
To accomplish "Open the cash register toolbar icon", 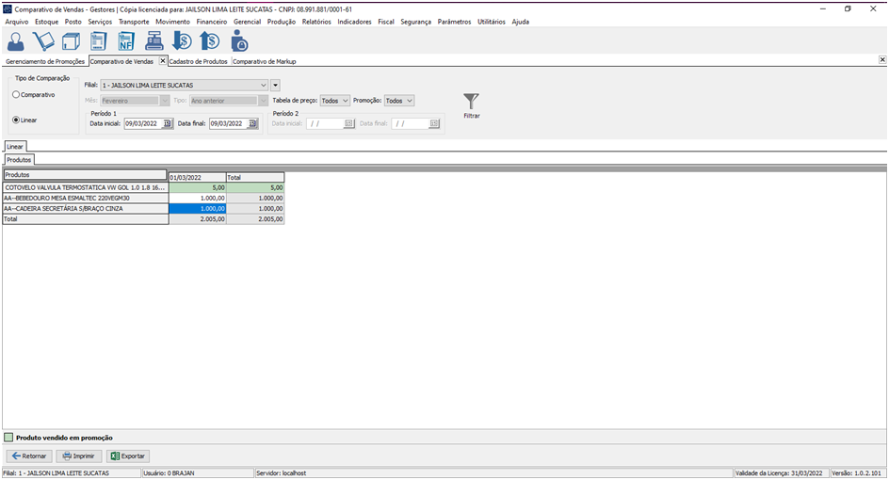I will point(154,41).
